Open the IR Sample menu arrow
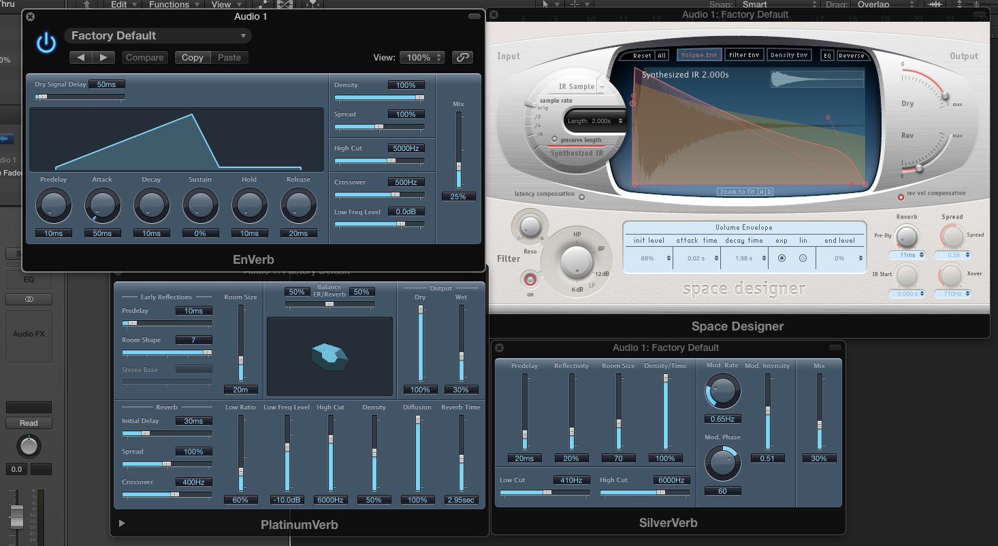The height and width of the screenshot is (546, 998). pos(602,87)
